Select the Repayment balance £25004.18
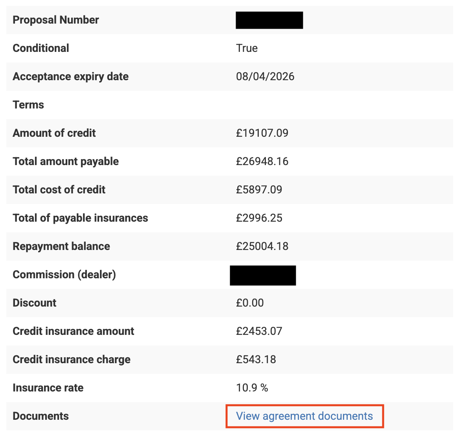The width and height of the screenshot is (461, 441). (262, 246)
